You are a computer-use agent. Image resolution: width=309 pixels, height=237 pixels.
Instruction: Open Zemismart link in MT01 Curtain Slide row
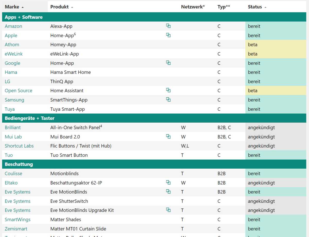point(16,229)
